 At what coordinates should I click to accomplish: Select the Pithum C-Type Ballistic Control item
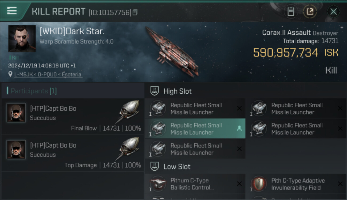click(x=192, y=184)
